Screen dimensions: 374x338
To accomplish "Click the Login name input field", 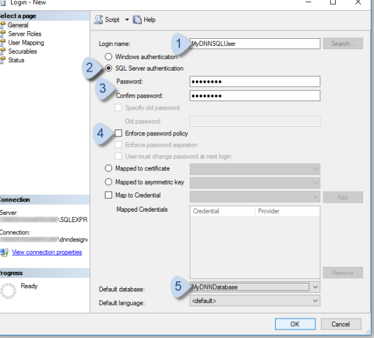I will tap(255, 43).
